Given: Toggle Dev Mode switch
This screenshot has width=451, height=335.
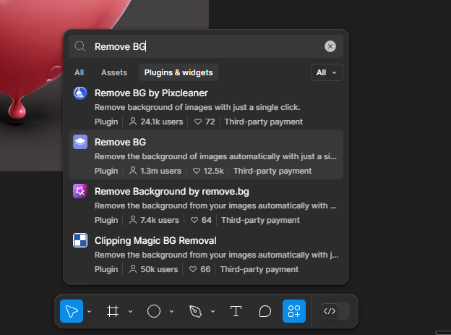Looking at the screenshot, I should pyautogui.click(x=335, y=311).
